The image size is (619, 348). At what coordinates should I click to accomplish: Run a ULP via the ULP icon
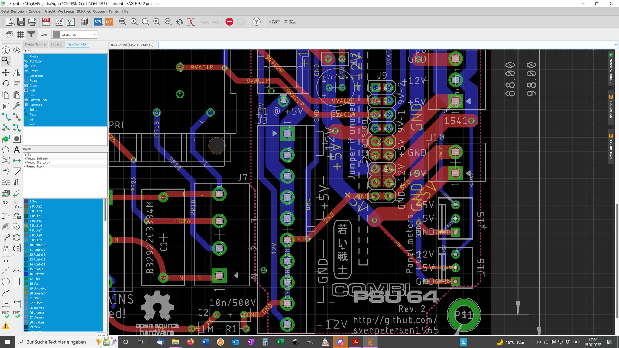click(109, 22)
